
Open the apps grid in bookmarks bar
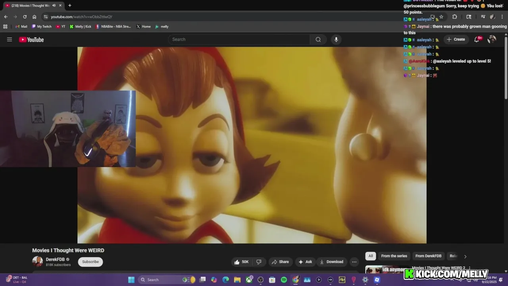pyautogui.click(x=5, y=27)
